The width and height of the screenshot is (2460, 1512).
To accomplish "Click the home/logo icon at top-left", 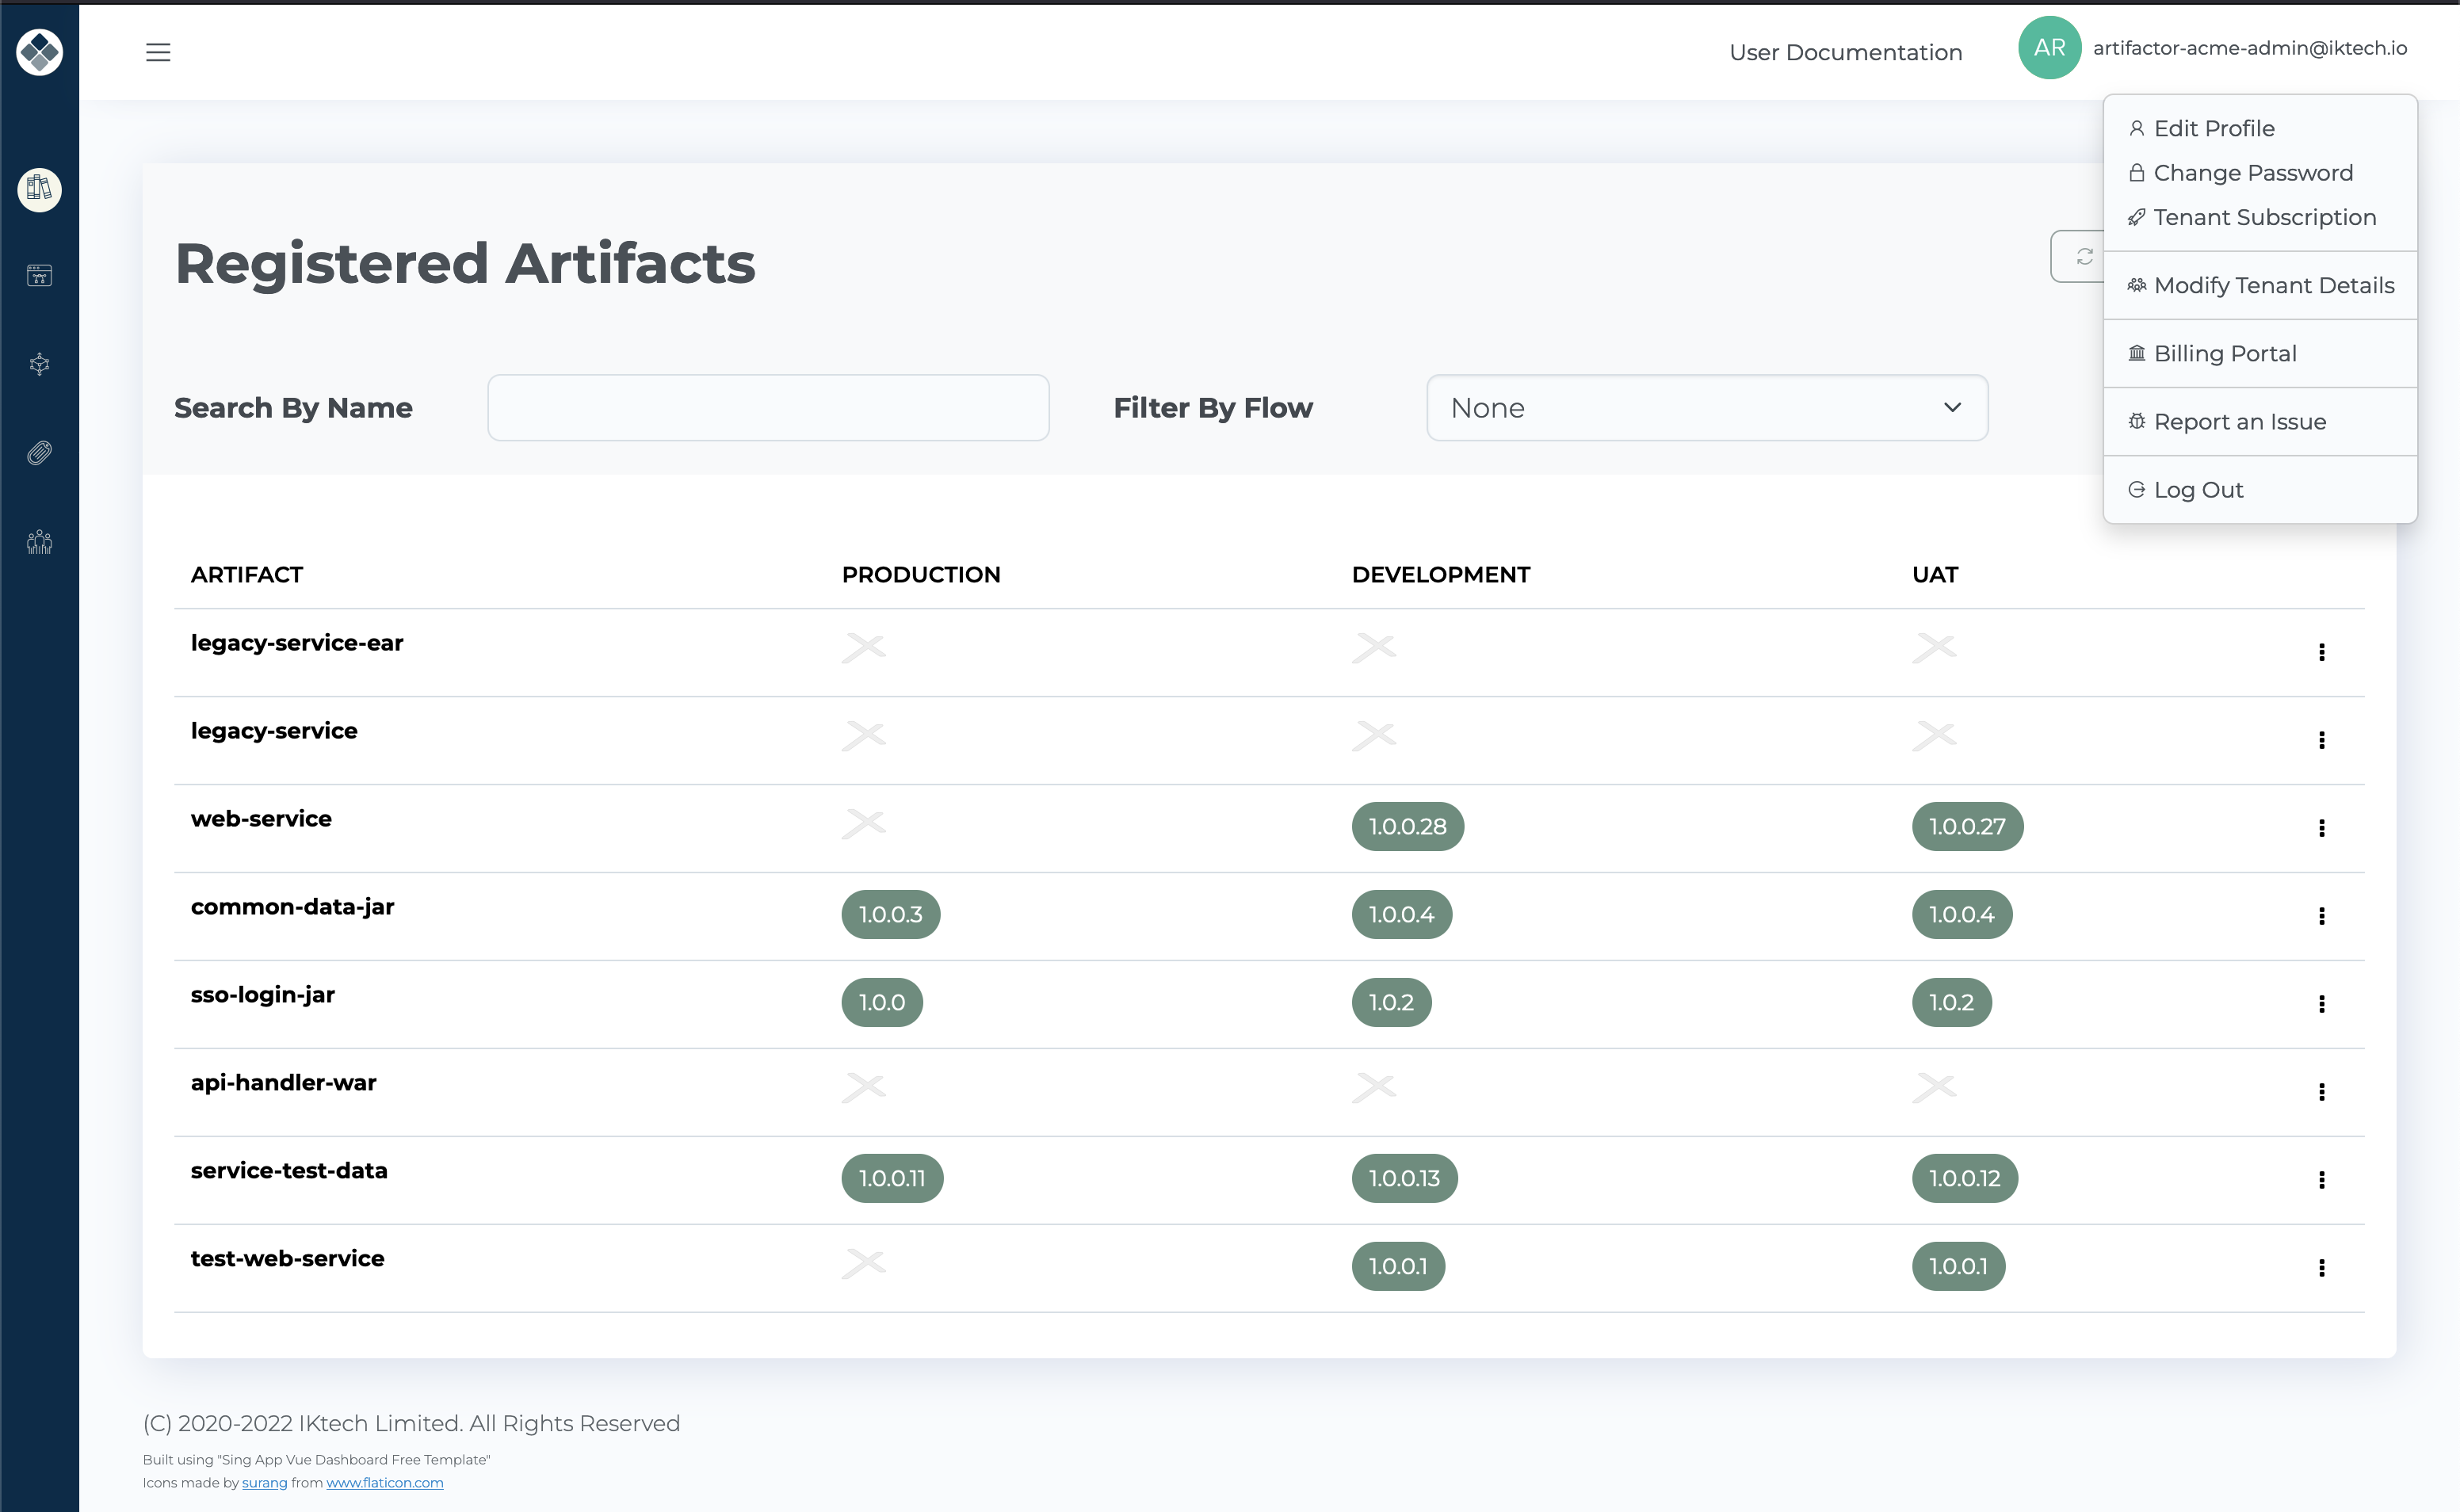I will coord(39,51).
